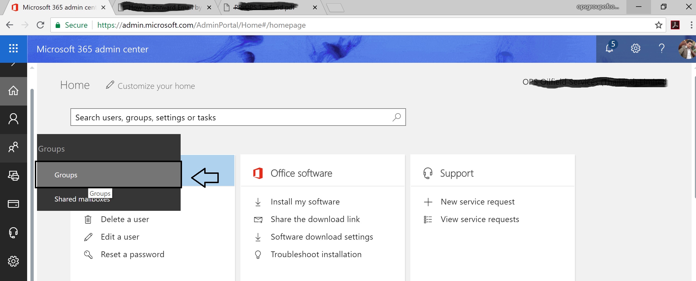Click the Support headset card icon
This screenshot has width=696, height=281.
click(428, 173)
